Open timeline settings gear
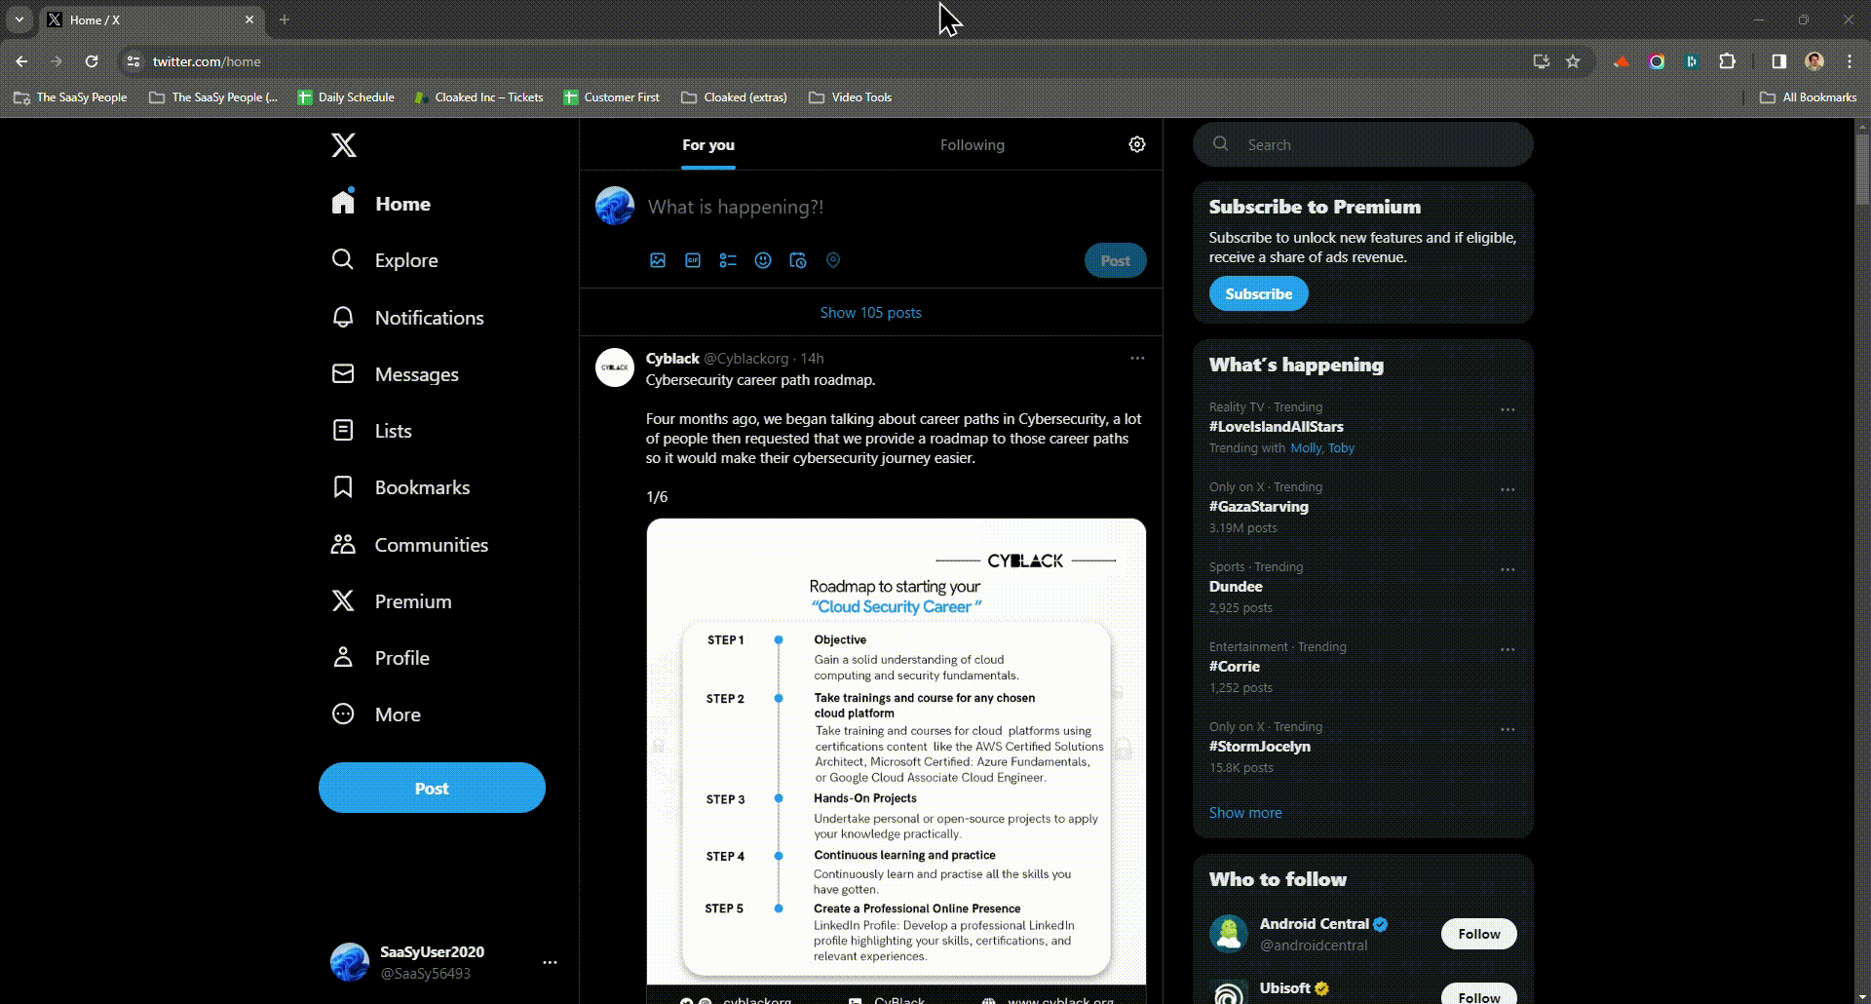The width and height of the screenshot is (1871, 1004). pyautogui.click(x=1137, y=144)
